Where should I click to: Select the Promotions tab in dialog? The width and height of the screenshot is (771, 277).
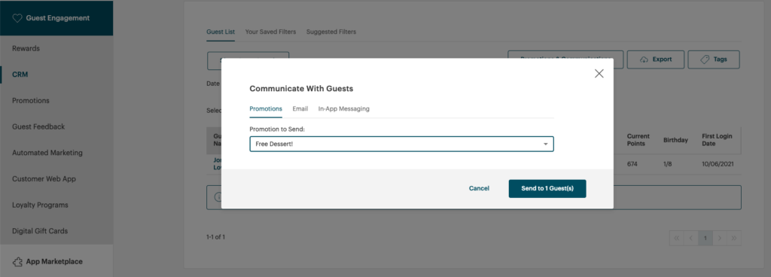tap(266, 109)
